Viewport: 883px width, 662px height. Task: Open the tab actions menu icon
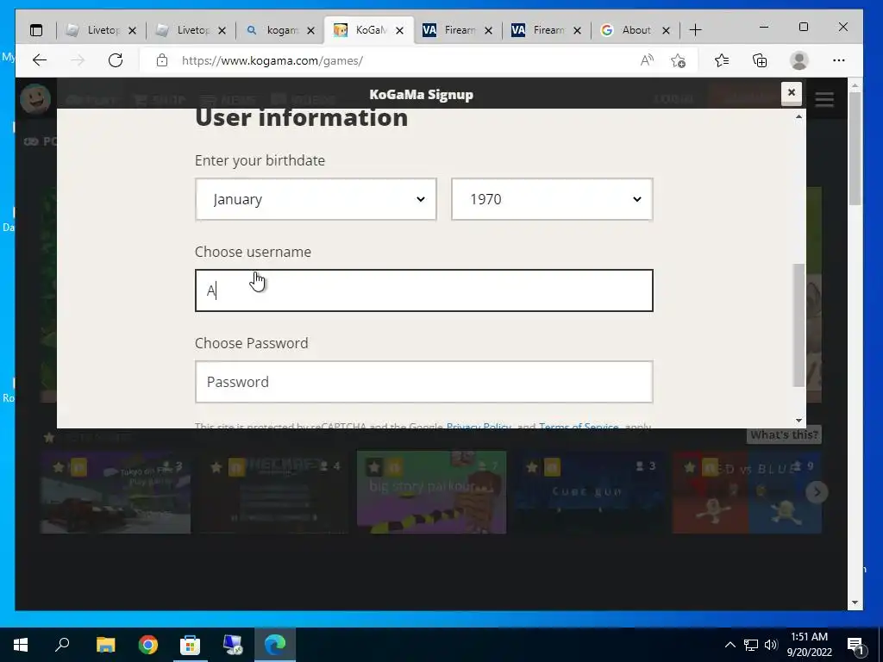[36, 30]
